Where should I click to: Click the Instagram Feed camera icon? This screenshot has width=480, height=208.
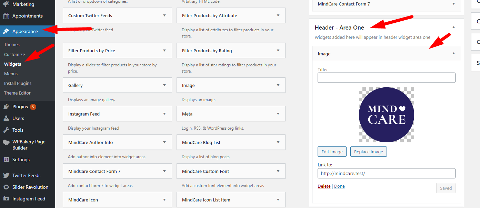tap(6, 199)
